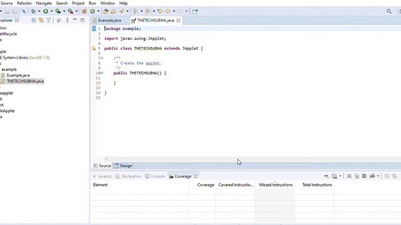This screenshot has width=401, height=225.
Task: Open the Refactor menu
Action: coord(24,3)
